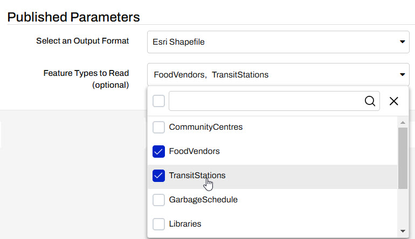Viewport: 415px width, 239px height.
Task: Click the FoodVendors option label
Action: point(194,152)
